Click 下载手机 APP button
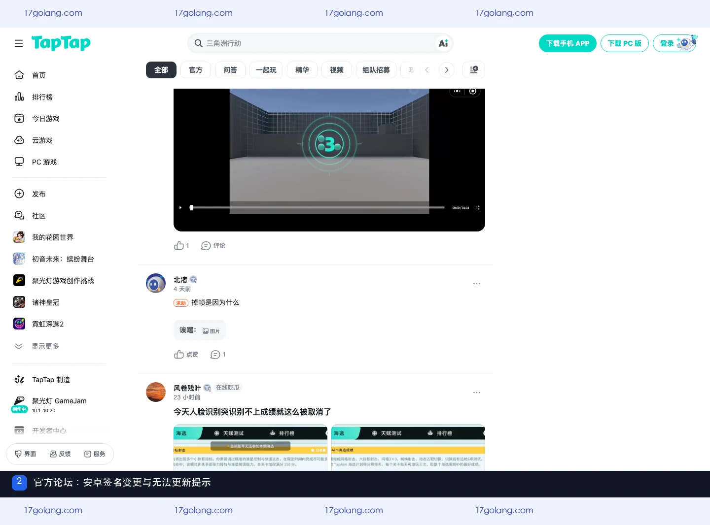This screenshot has width=710, height=525. tap(568, 43)
